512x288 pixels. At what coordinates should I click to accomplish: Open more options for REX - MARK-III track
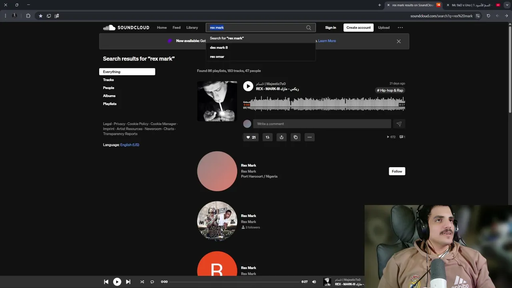point(310,137)
